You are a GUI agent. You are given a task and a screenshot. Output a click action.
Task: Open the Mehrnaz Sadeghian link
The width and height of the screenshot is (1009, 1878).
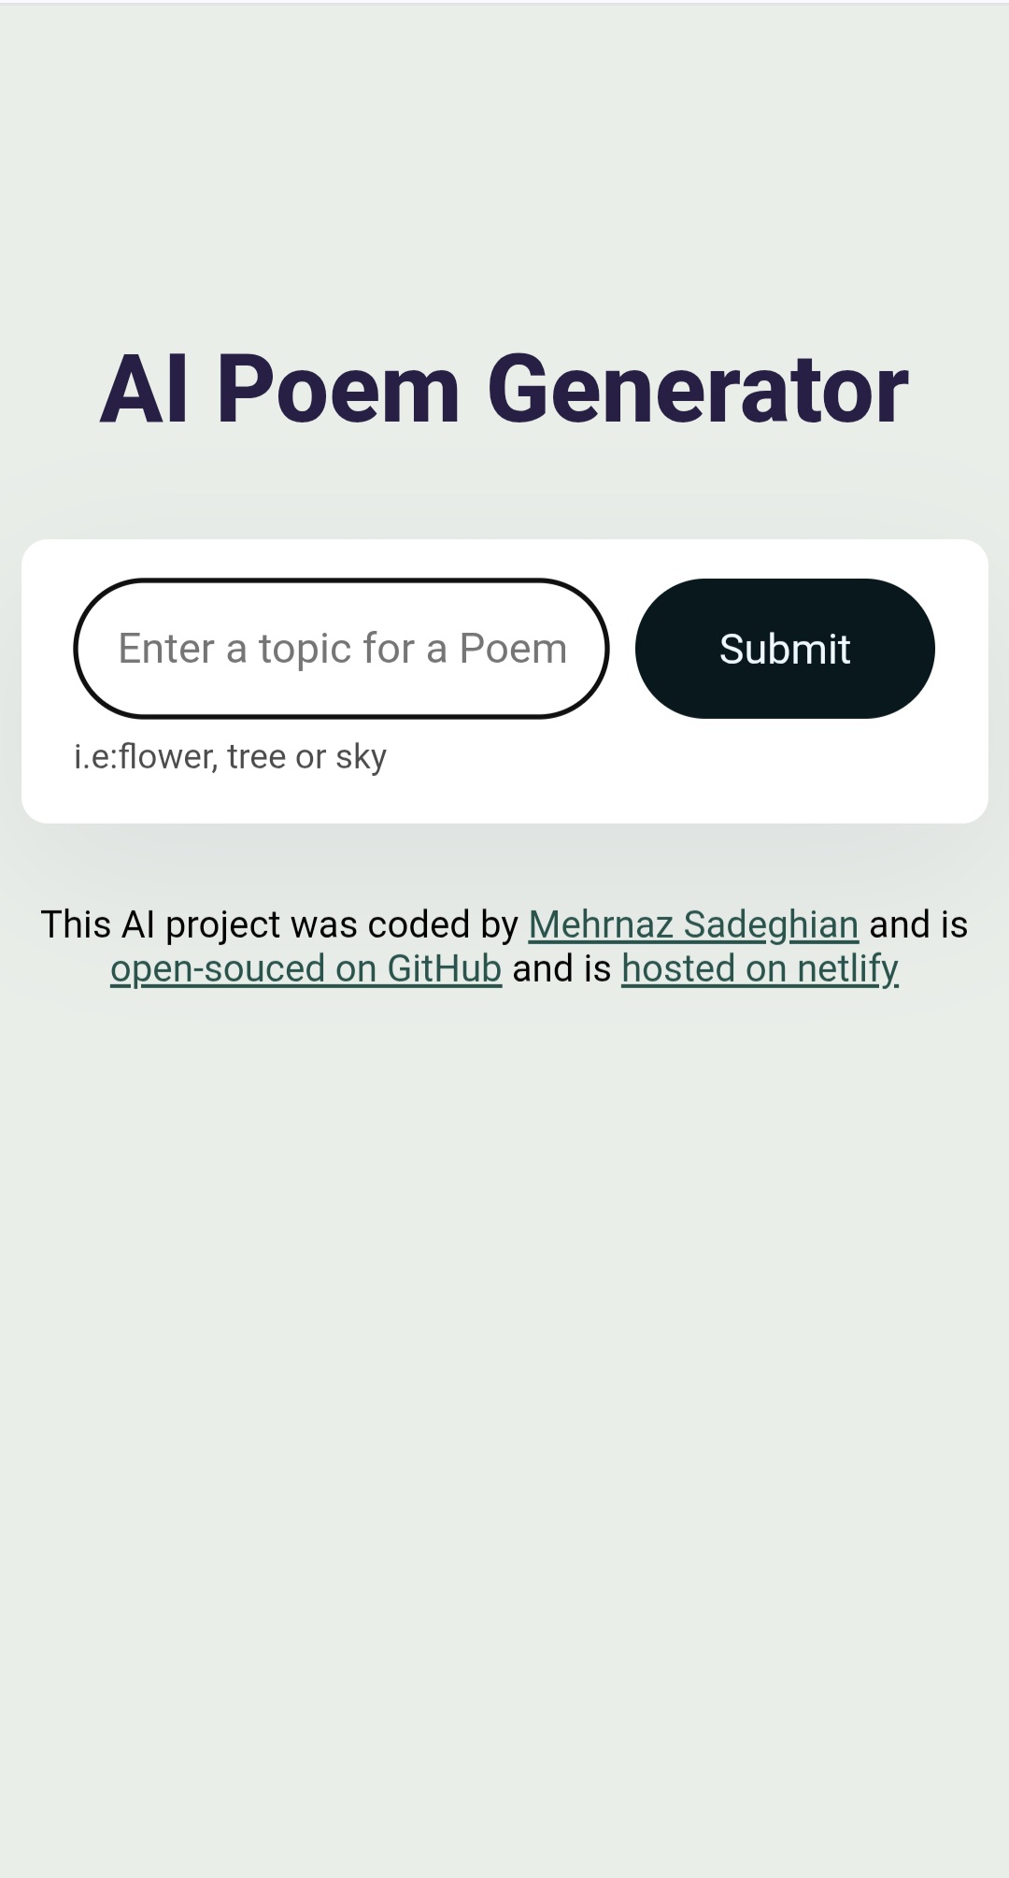(693, 925)
